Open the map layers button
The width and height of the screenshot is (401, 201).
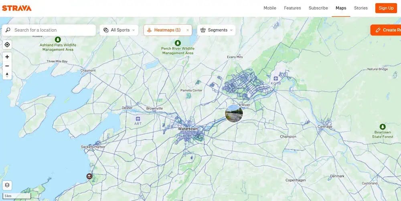pos(7,185)
